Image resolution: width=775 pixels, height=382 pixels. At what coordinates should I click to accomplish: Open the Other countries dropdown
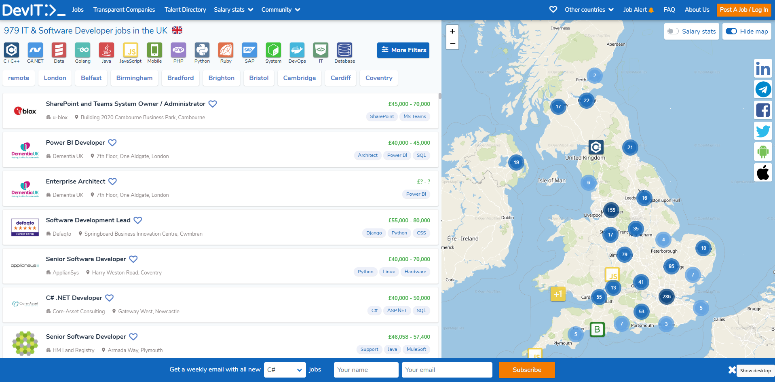click(x=589, y=10)
